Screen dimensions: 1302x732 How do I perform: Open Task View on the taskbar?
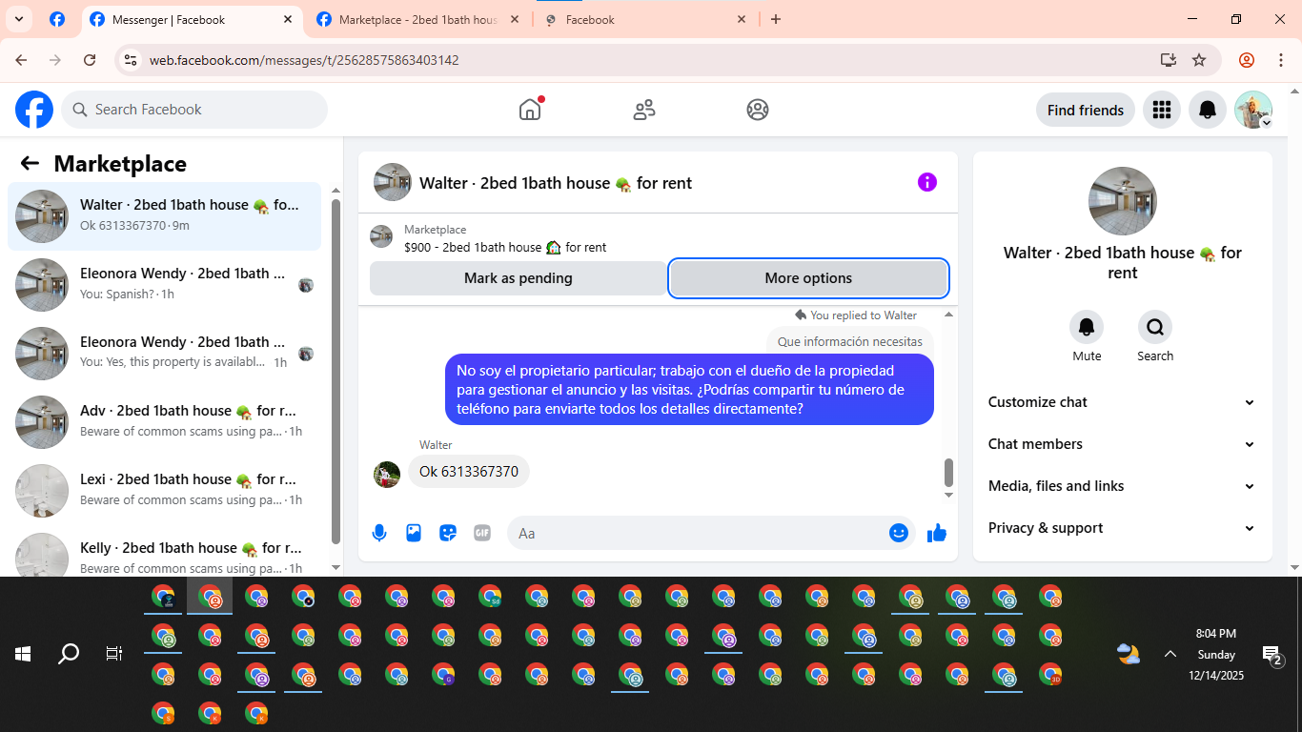114,654
